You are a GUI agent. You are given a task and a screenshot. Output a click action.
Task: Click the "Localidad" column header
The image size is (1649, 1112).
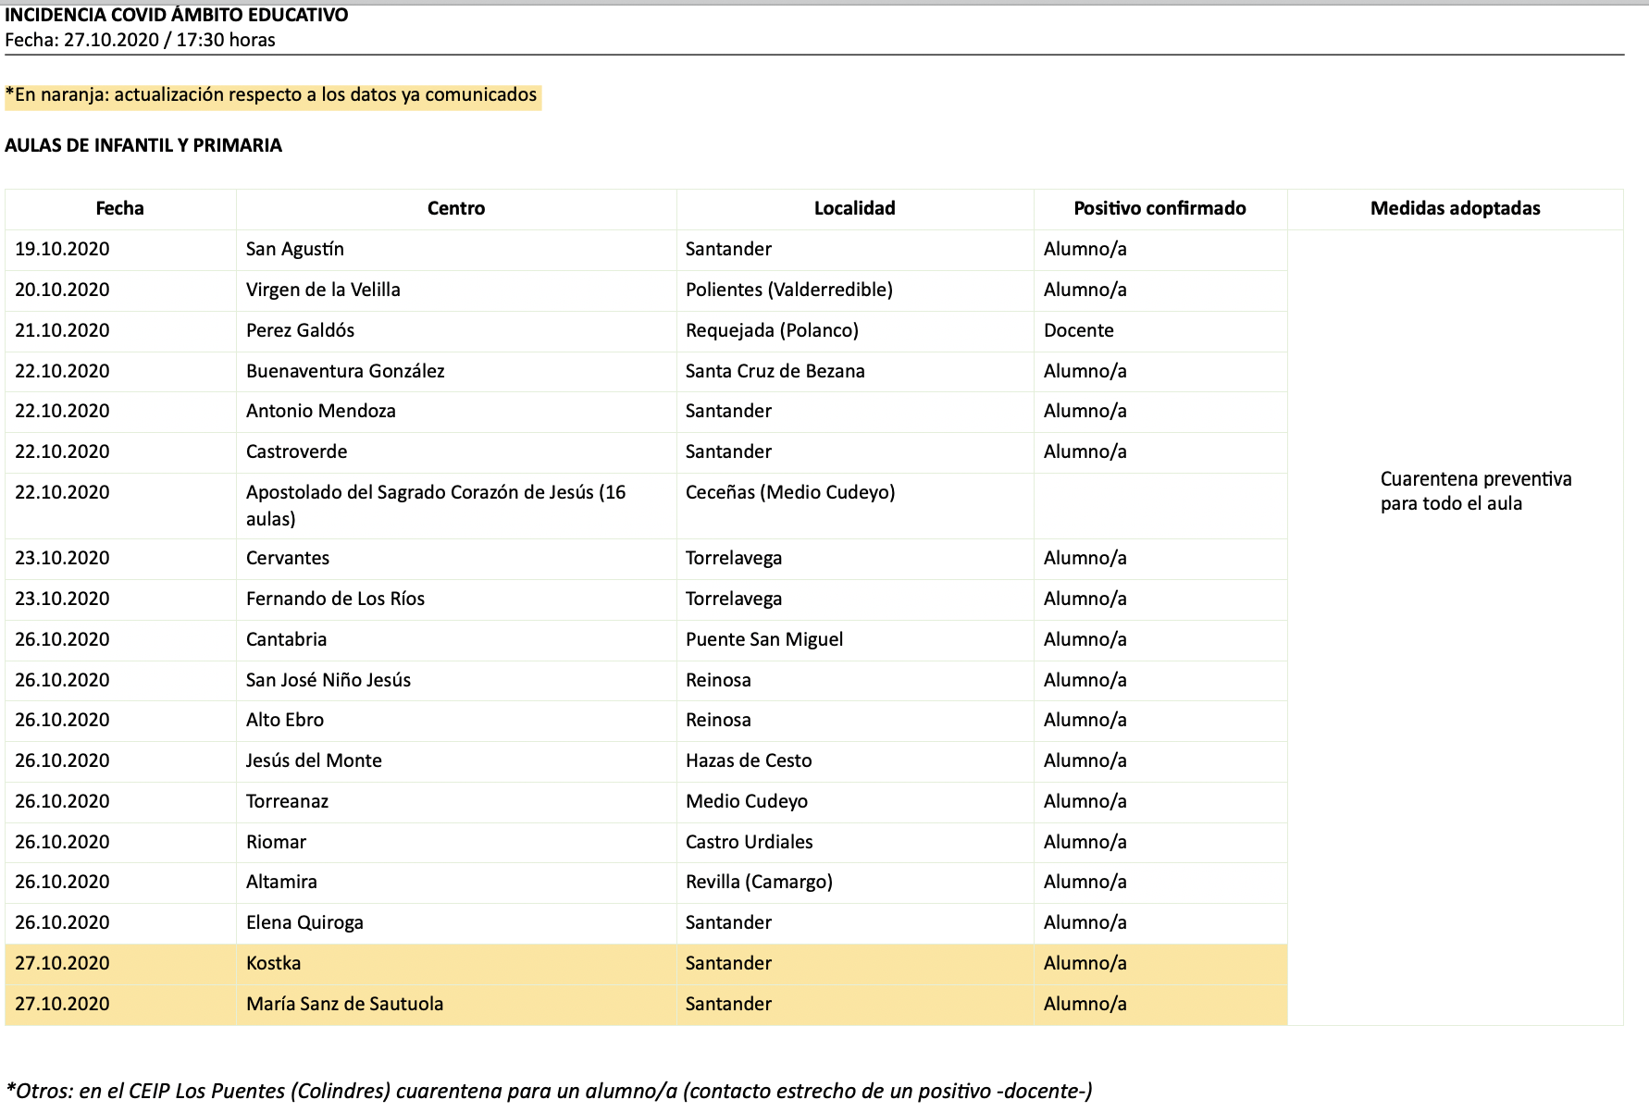[x=854, y=208]
